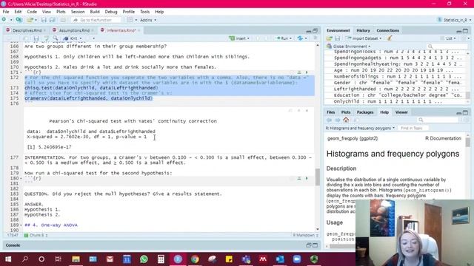Image resolution: width=474 pixels, height=266 pixels.
Task: Open Chrome from the Windows taskbar
Action: pyautogui.click(x=195, y=259)
